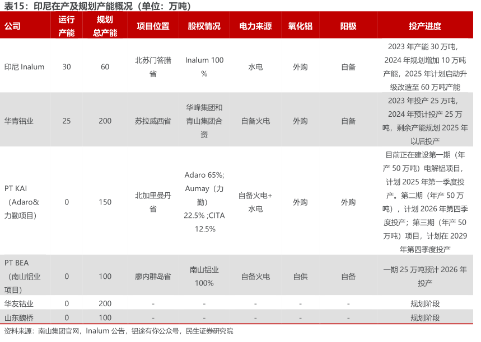This screenshot has height=342, width=481.
Task: Select the 华友钴业 row label
Action: (x=19, y=303)
